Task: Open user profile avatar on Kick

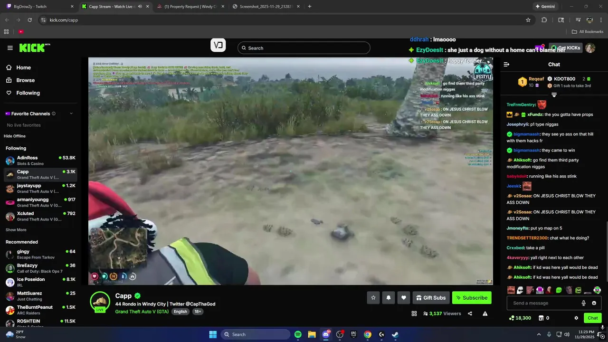Action: [x=590, y=48]
